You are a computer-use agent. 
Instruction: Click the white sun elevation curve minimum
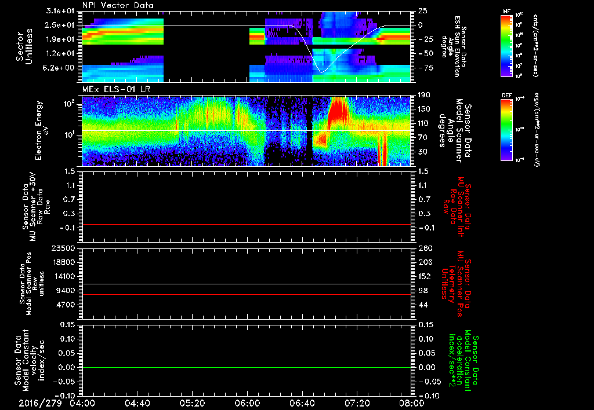pyautogui.click(x=321, y=71)
